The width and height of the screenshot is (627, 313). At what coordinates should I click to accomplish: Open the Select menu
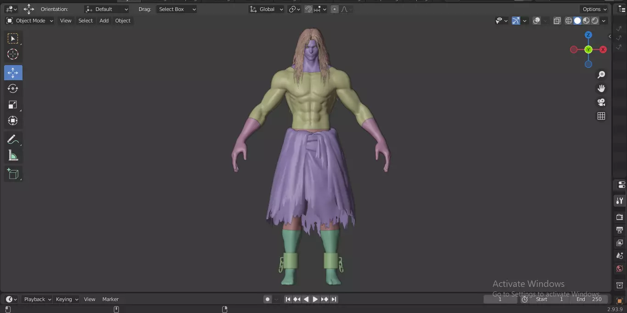(x=85, y=21)
